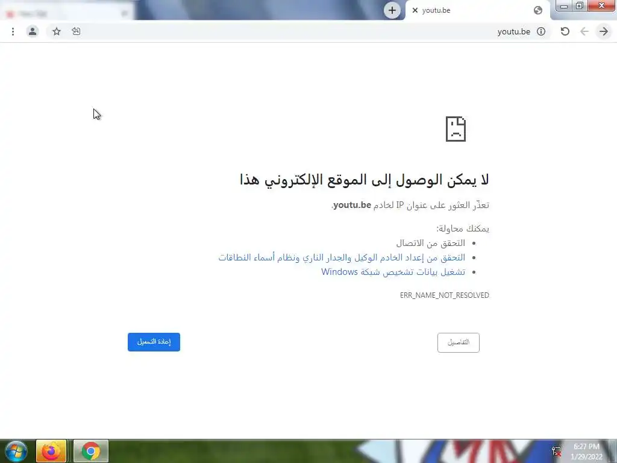Click the details button (التفاصيل)
The height and width of the screenshot is (463, 617).
pyautogui.click(x=459, y=342)
